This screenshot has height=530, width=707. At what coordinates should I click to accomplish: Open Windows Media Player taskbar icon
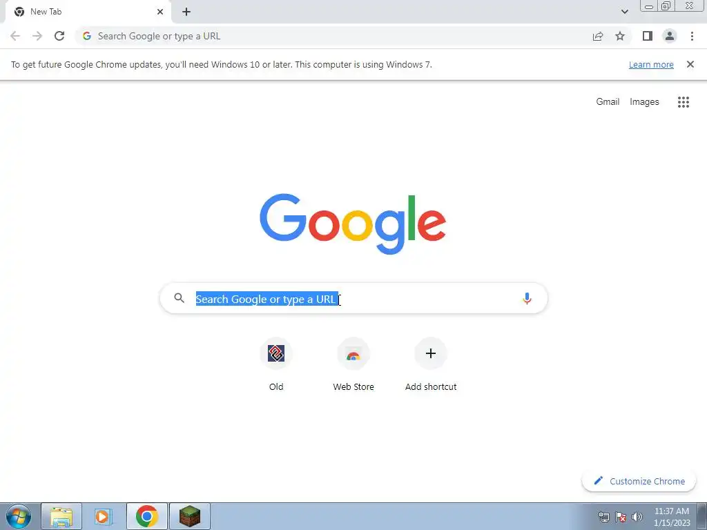pos(104,516)
